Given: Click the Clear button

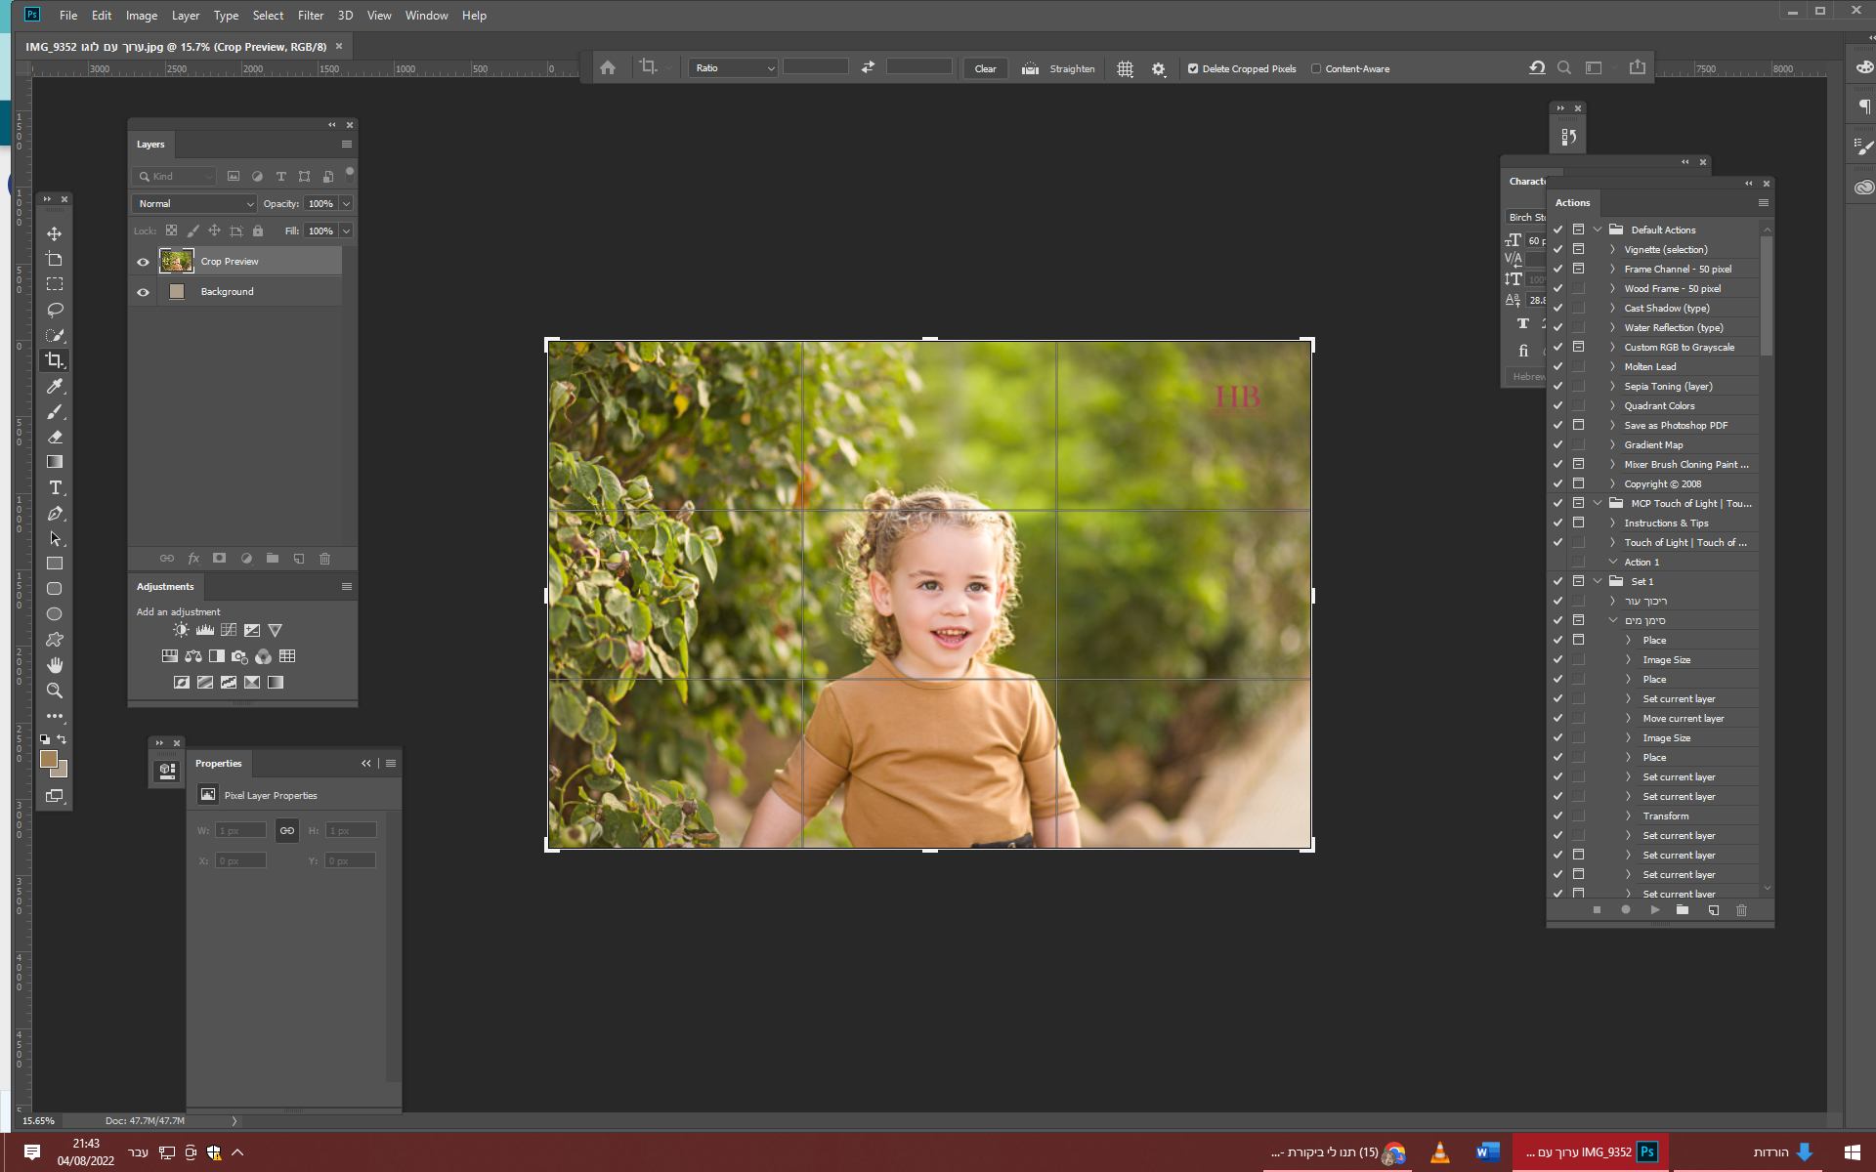Looking at the screenshot, I should (x=985, y=68).
